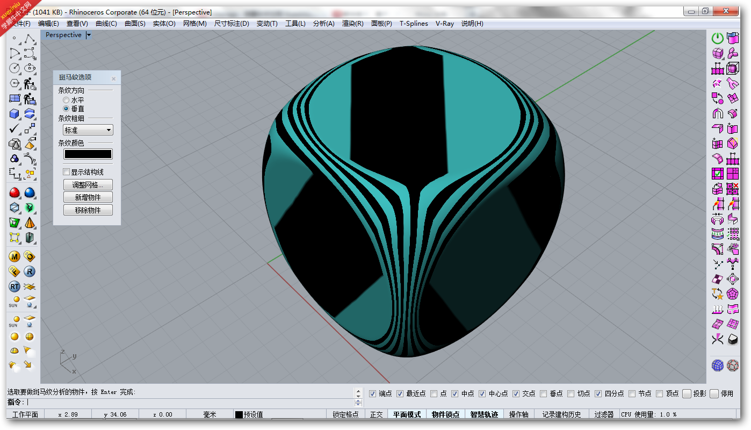This screenshot has width=751, height=430.
Task: Open the T-Splines menu
Action: 414,24
